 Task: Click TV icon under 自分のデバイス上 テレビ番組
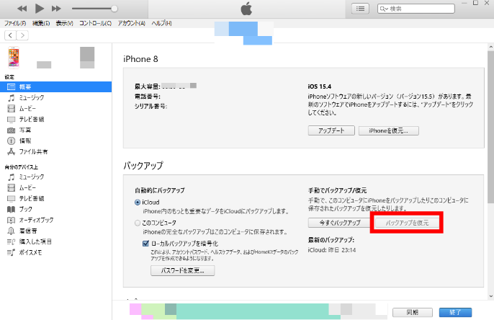pos(11,198)
